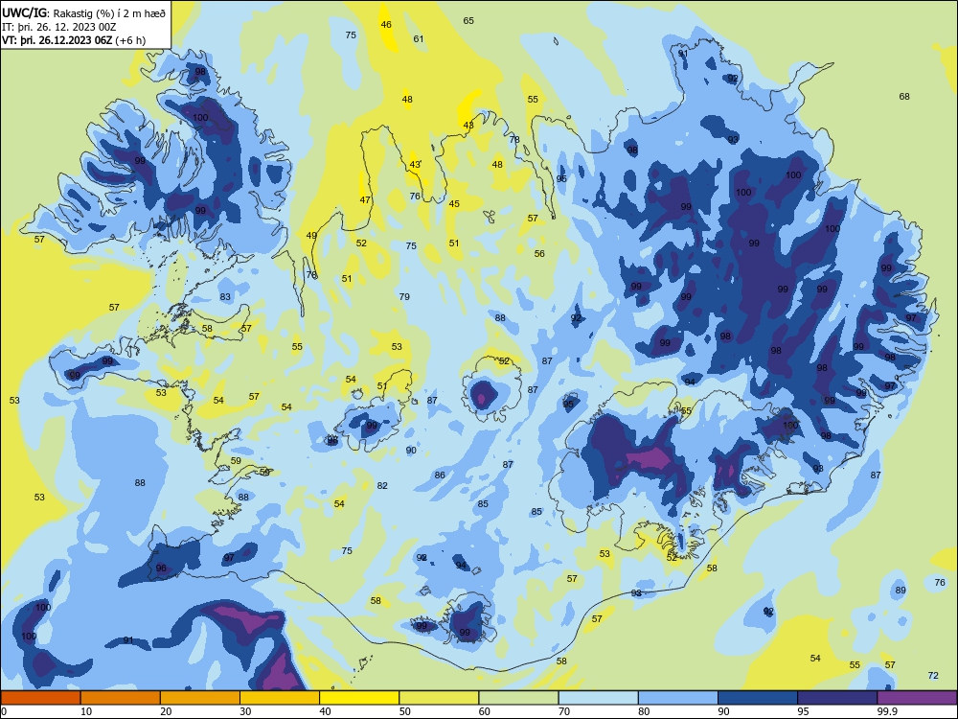
Task: Click the map value '46'
Action: [x=386, y=25]
